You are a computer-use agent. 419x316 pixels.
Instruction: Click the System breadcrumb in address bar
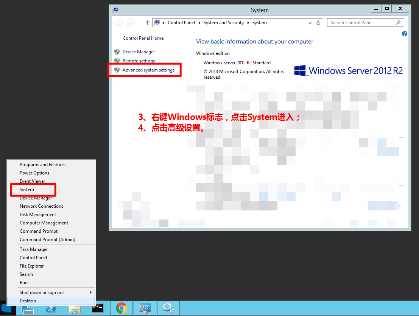click(260, 23)
